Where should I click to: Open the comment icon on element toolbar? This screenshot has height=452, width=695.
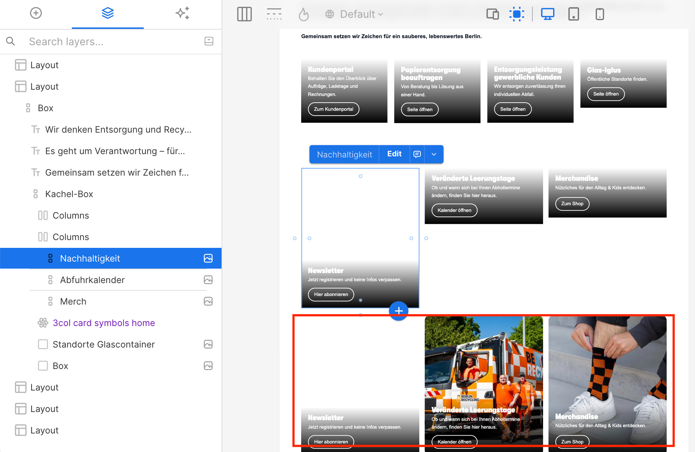click(417, 154)
